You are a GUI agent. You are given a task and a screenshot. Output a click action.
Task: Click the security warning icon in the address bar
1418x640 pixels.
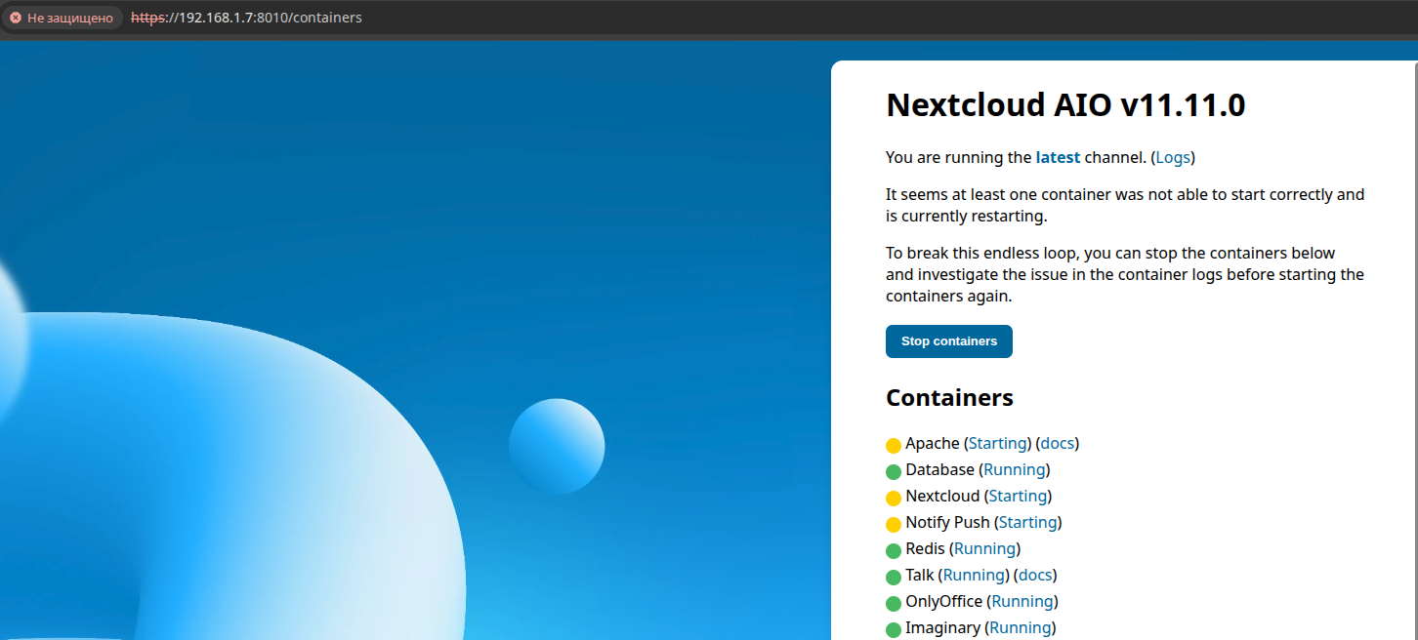pyautogui.click(x=15, y=17)
